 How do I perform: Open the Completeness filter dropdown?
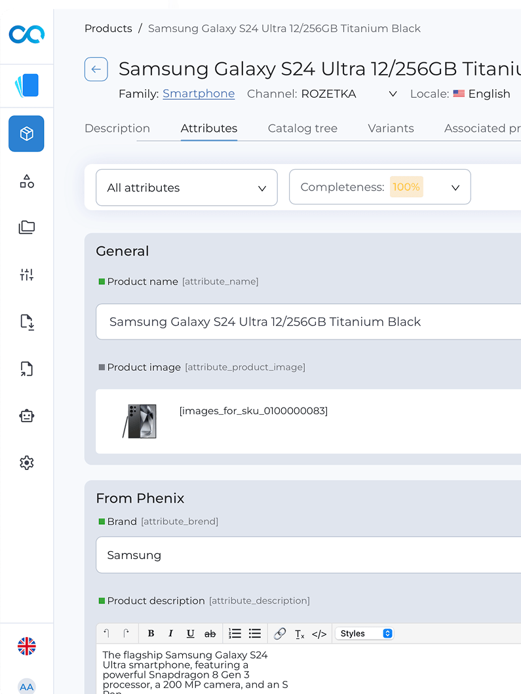coord(380,187)
